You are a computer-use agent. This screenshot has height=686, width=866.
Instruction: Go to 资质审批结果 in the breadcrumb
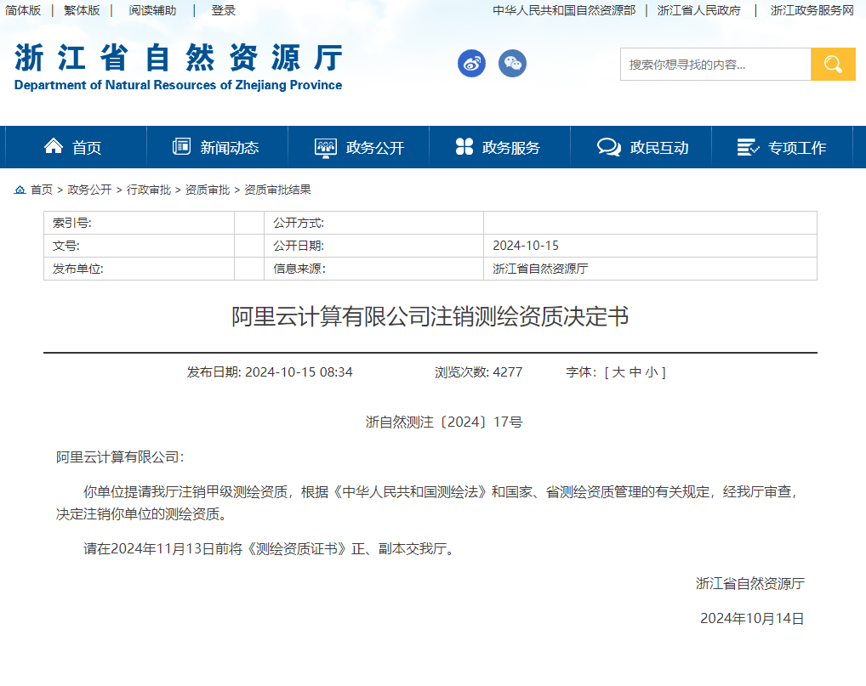(277, 190)
